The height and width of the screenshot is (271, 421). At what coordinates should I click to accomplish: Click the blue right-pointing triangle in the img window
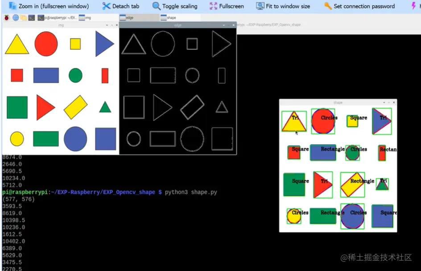pyautogui.click(x=103, y=44)
